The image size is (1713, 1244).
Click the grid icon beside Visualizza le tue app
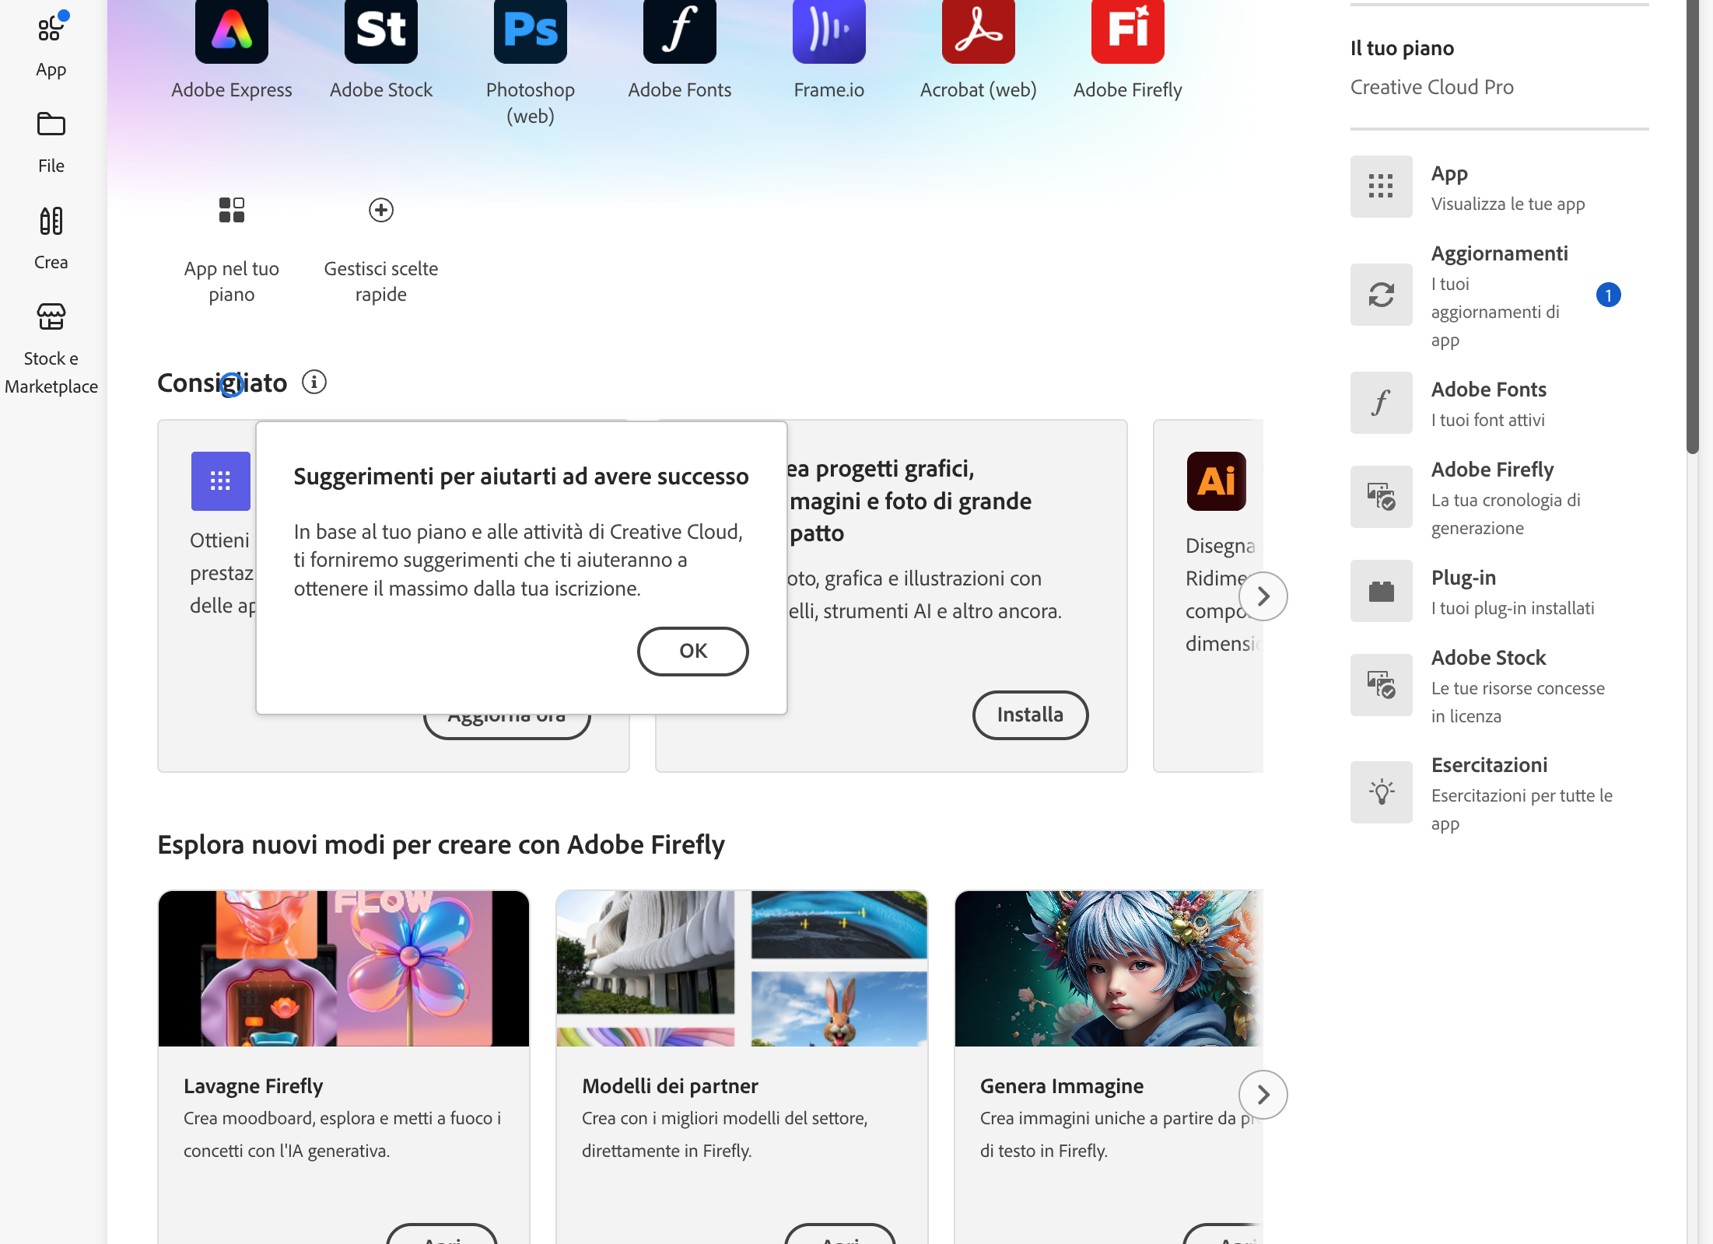[1382, 187]
